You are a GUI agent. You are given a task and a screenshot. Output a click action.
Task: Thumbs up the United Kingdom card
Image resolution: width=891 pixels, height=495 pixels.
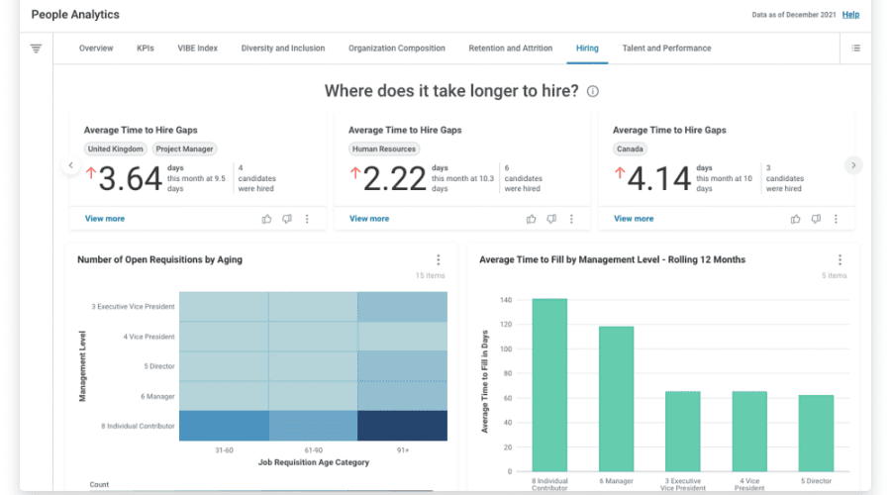(x=266, y=219)
